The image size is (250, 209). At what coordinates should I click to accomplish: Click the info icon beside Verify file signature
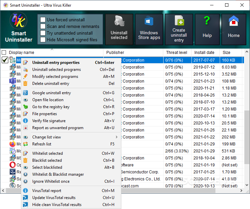(x=26, y=121)
